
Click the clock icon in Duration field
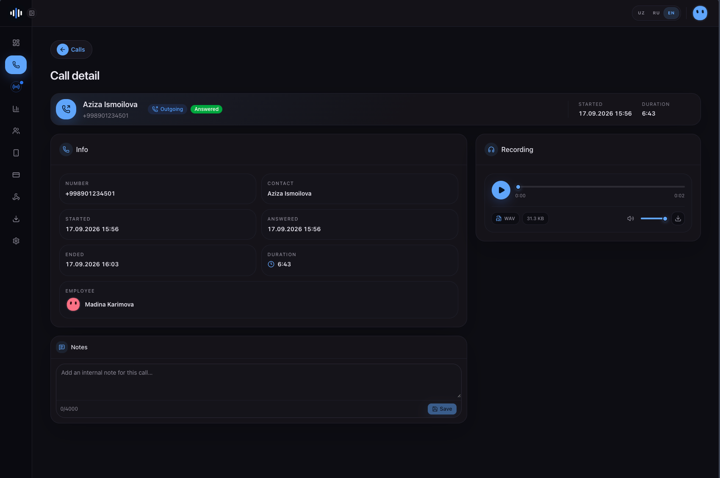point(271,264)
